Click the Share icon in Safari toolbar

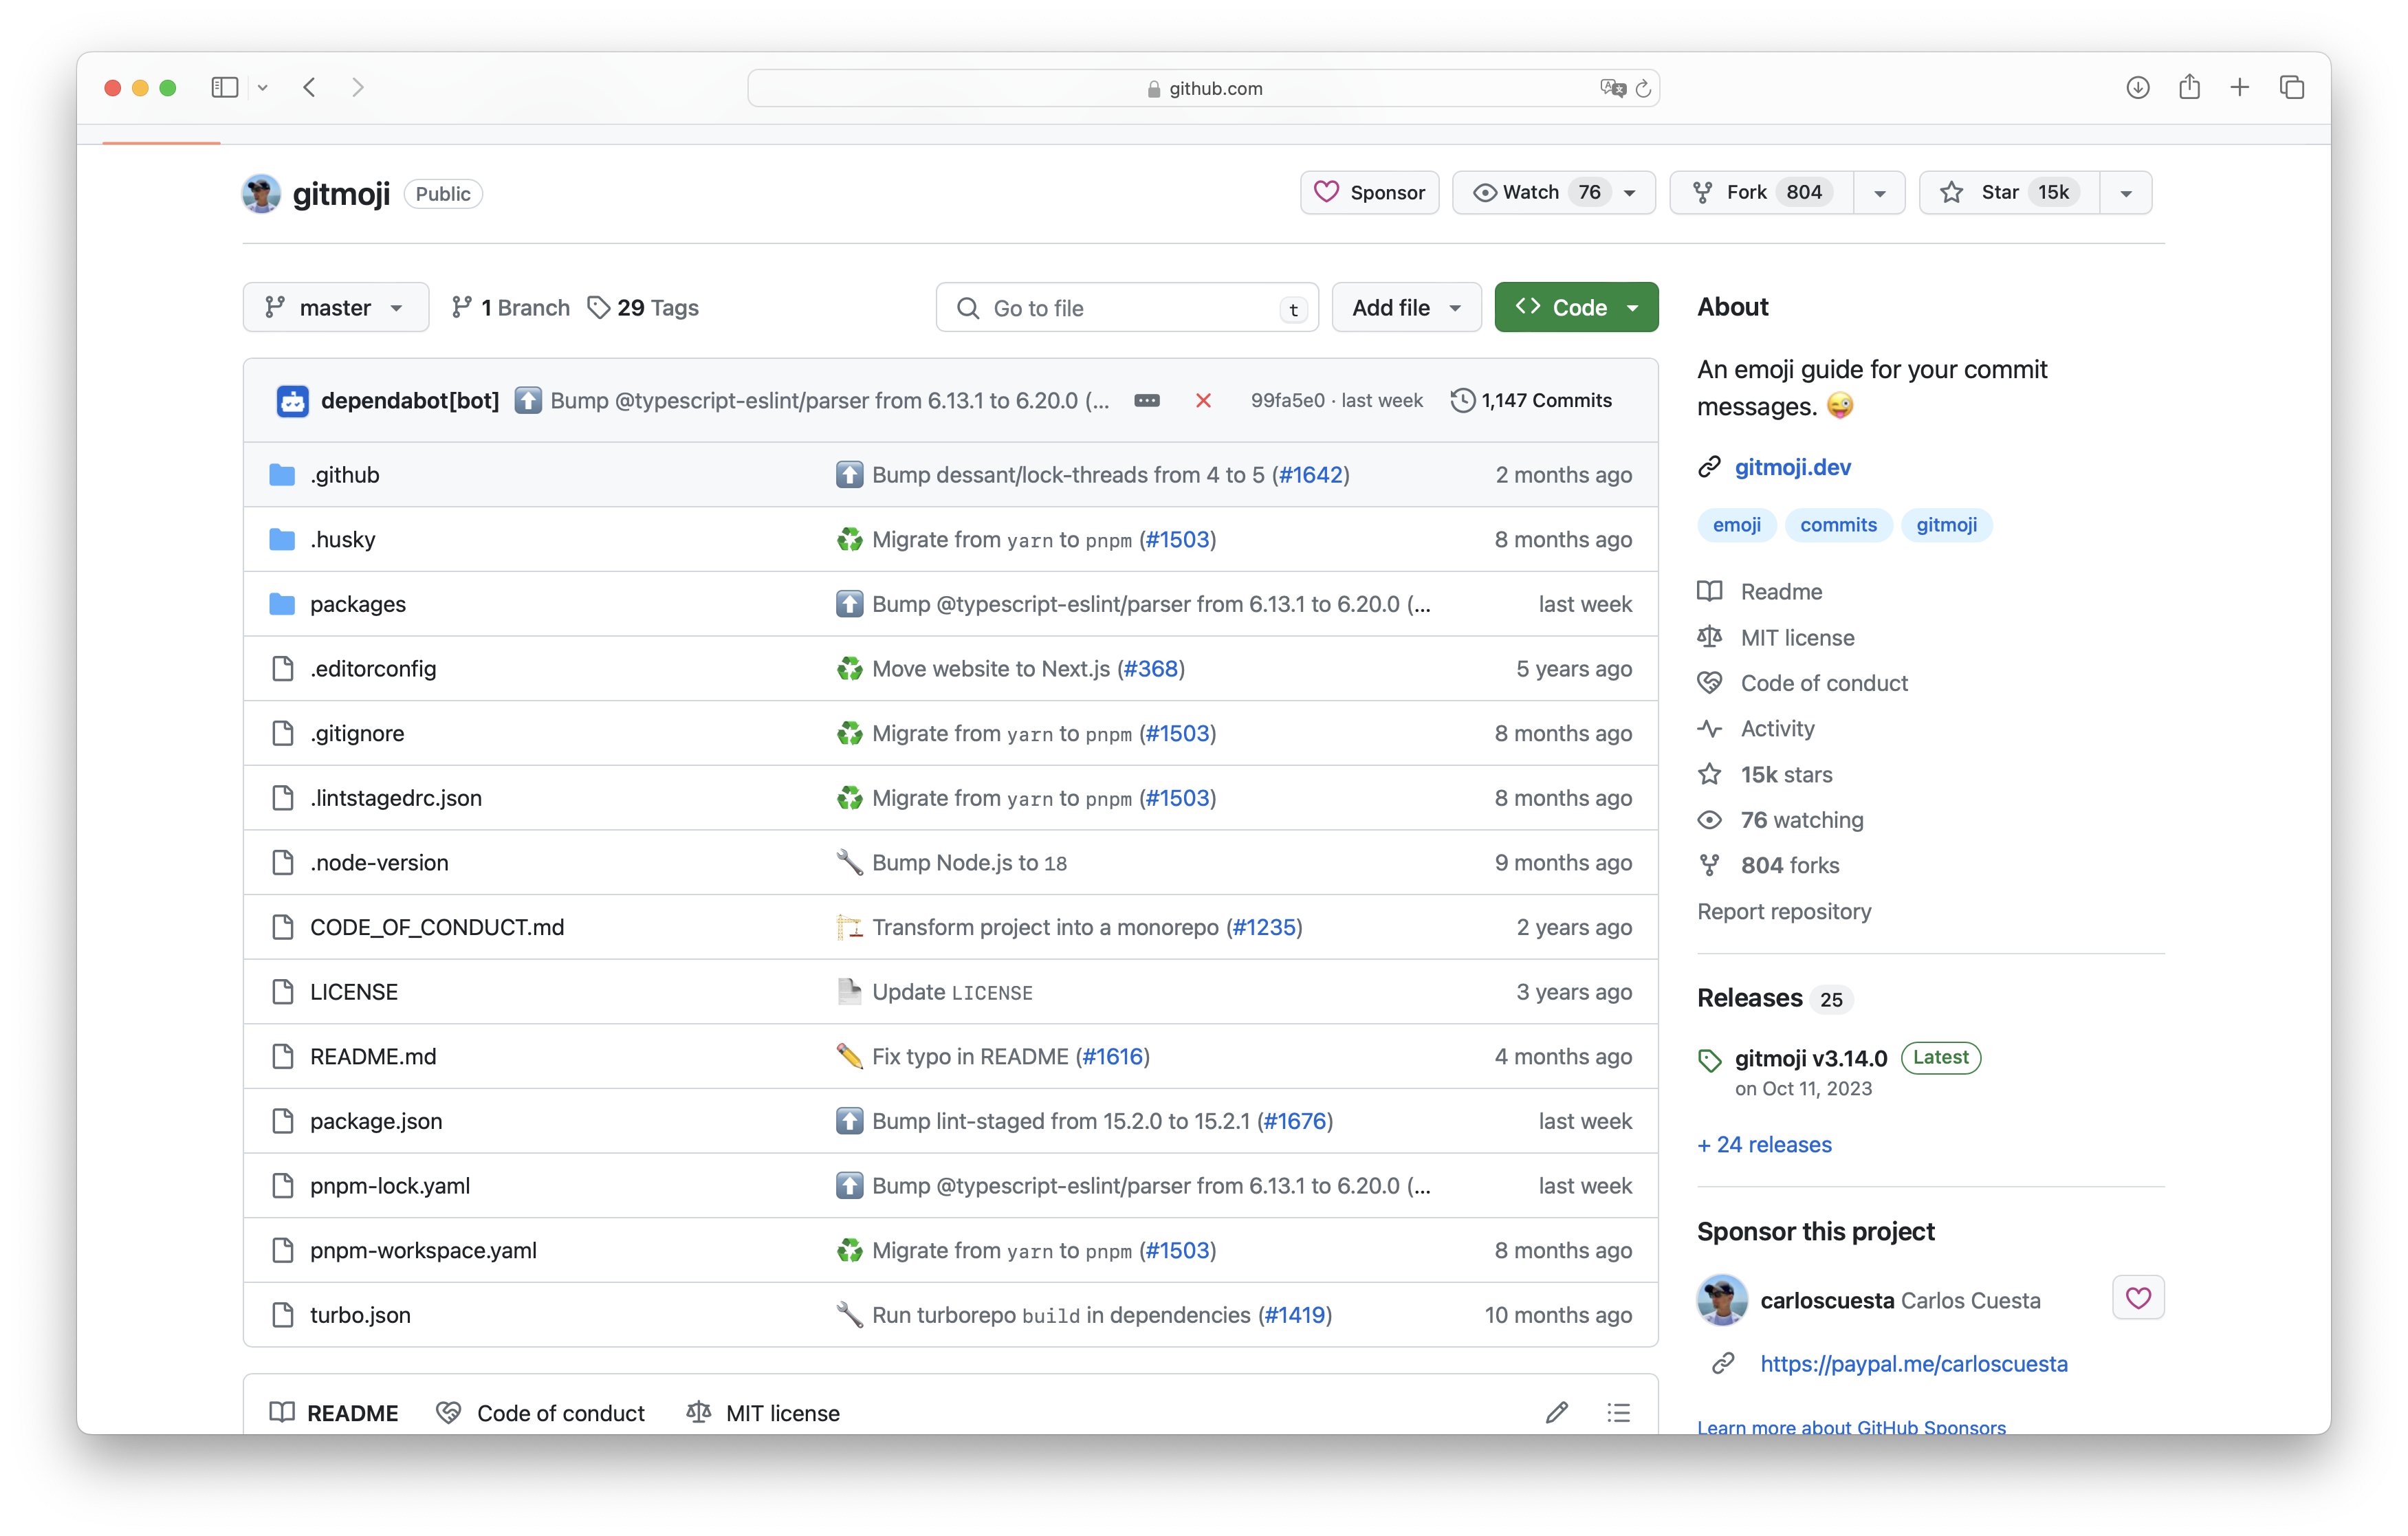coord(2189,88)
